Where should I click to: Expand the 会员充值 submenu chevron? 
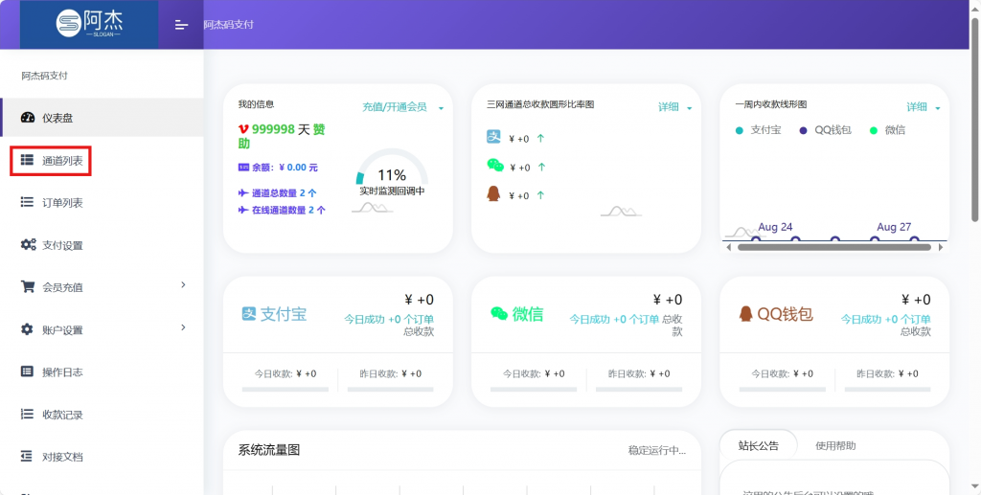pyautogui.click(x=183, y=285)
